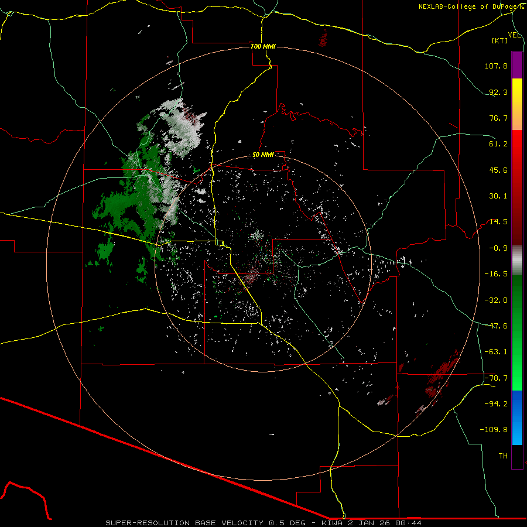Click the green segment of the velocity color bar
This screenshot has height=527, width=527.
click(517, 333)
